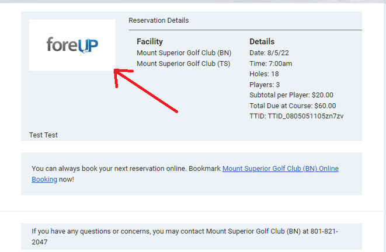
Task: Click the Time: 7:00am line
Action: tap(271, 64)
